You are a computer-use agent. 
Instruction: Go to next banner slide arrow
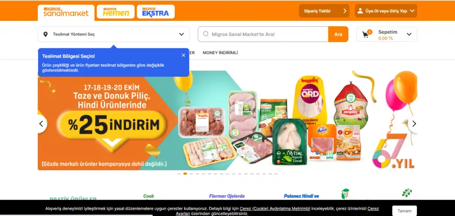414,124
